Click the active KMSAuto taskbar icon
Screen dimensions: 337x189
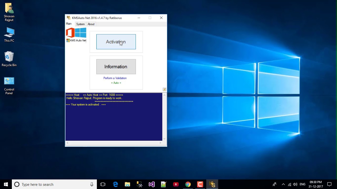point(212,184)
